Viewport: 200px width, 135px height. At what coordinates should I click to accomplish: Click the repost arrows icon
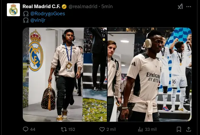pos(64,129)
